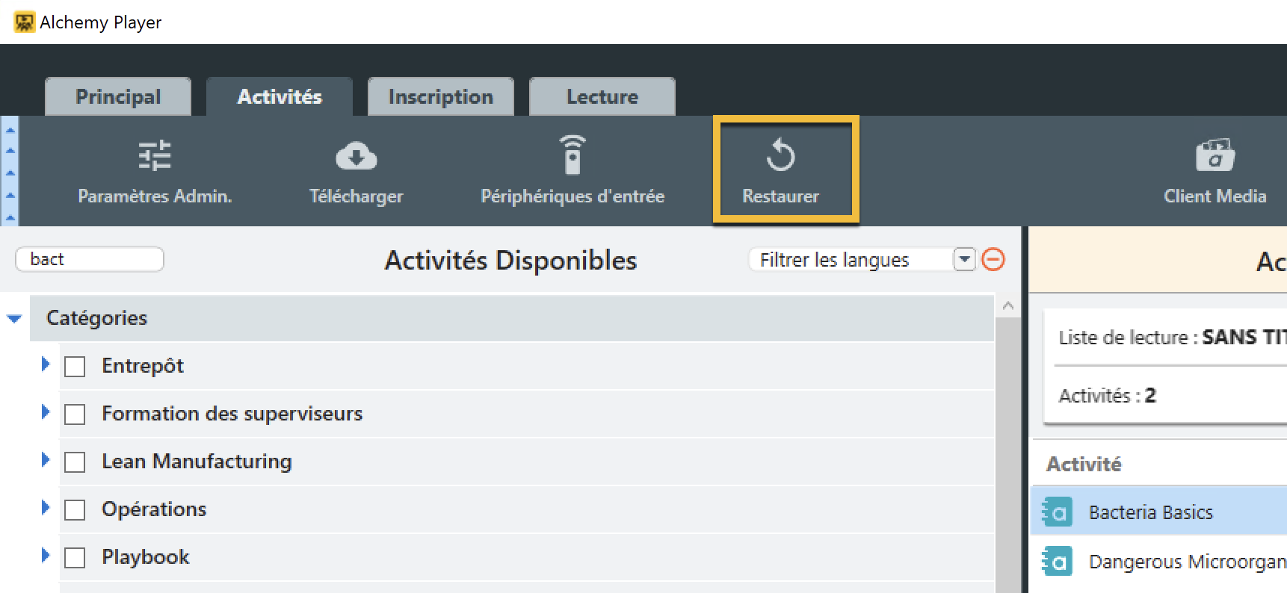Click the Dangerous Microorganisms activity icon
The height and width of the screenshot is (593, 1287).
point(1058,562)
